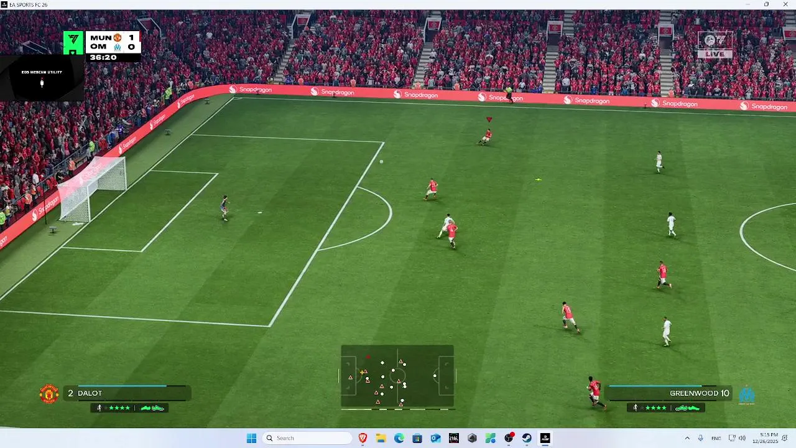Open File Explorer from taskbar
This screenshot has height=448, width=796.
coord(381,438)
